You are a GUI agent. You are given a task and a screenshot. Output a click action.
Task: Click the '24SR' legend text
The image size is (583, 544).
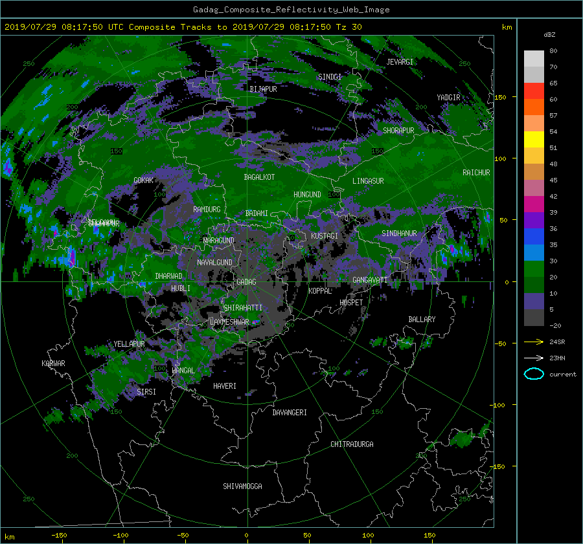[x=557, y=342]
